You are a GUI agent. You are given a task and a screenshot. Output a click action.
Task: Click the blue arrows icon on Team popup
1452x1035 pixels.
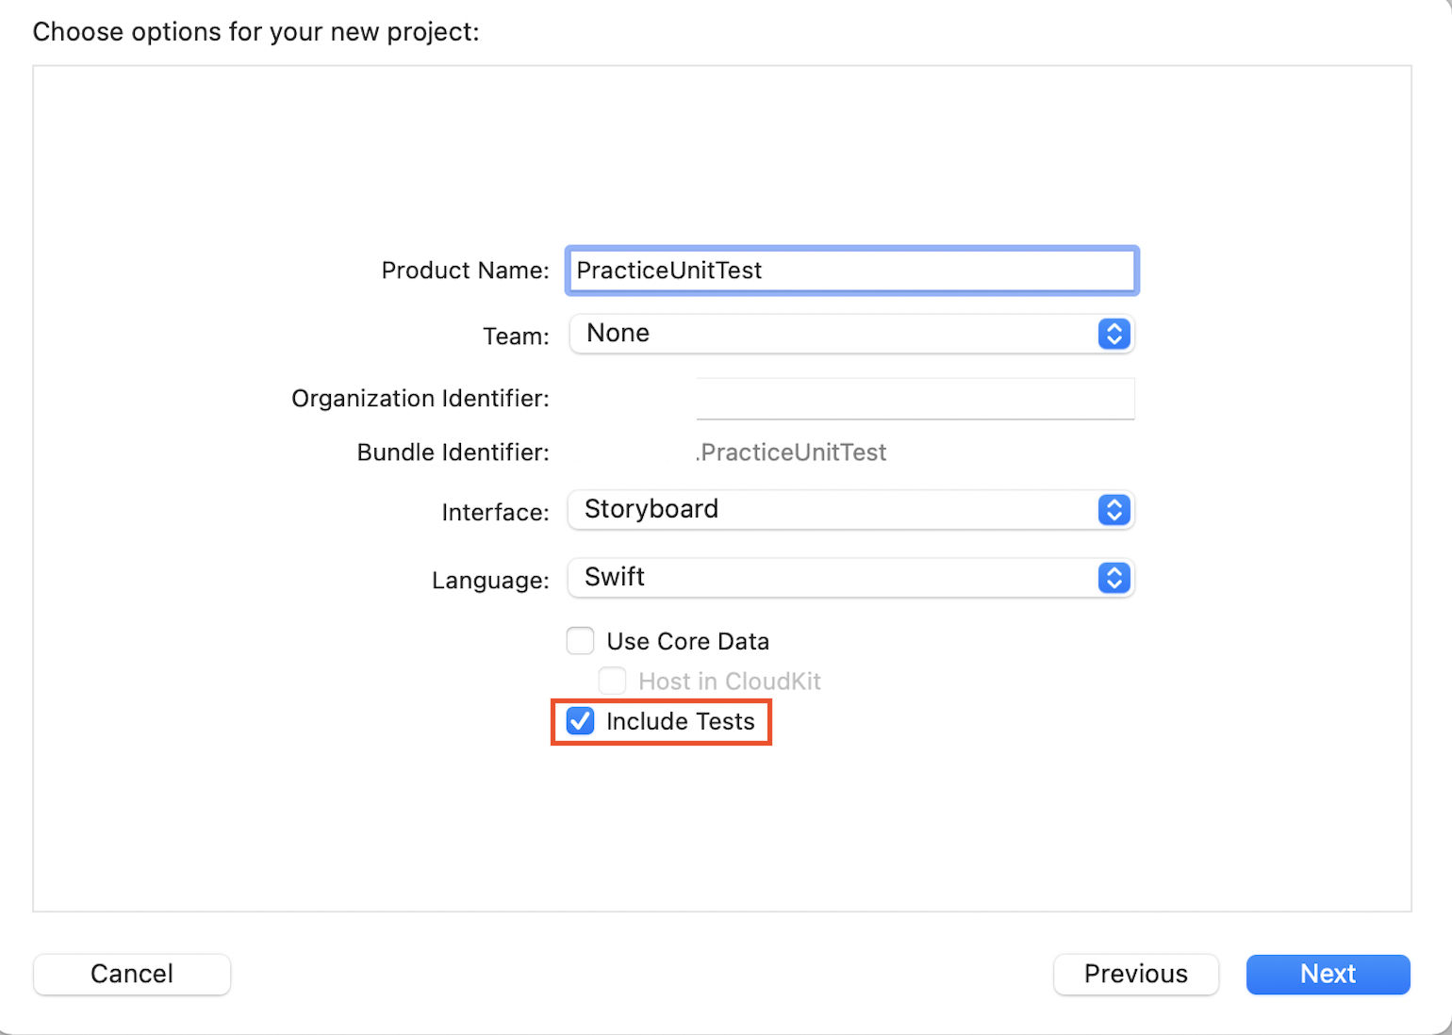(x=1114, y=334)
